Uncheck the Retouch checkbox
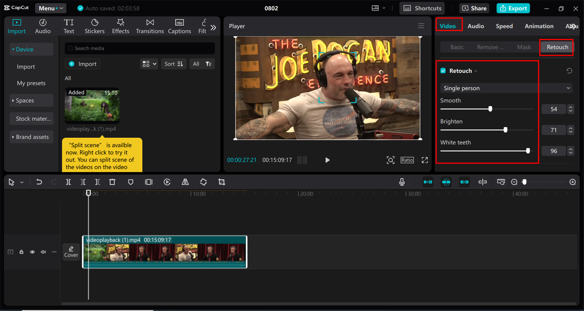This screenshot has width=584, height=311. click(x=443, y=71)
